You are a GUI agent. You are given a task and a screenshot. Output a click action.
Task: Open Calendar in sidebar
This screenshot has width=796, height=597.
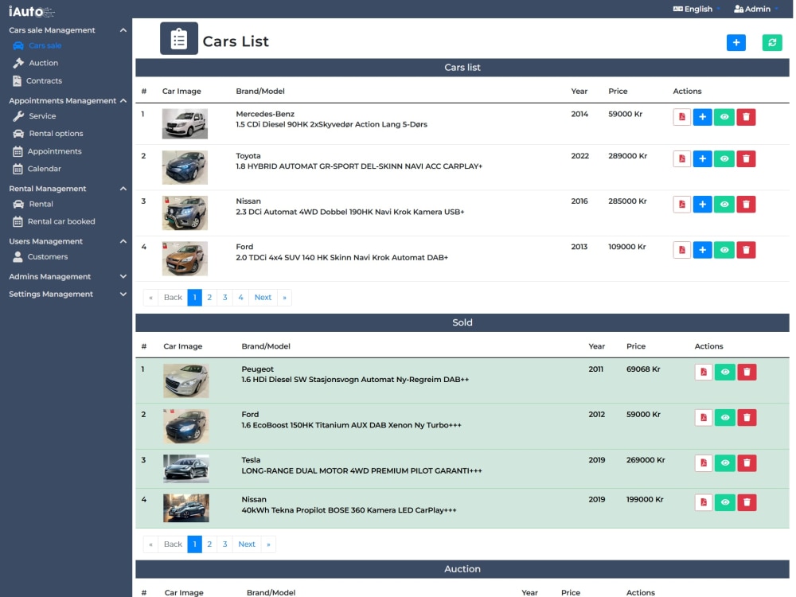click(x=37, y=169)
